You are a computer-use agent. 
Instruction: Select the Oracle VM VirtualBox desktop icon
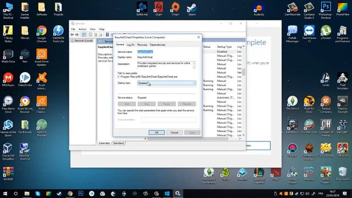(x=8, y=152)
